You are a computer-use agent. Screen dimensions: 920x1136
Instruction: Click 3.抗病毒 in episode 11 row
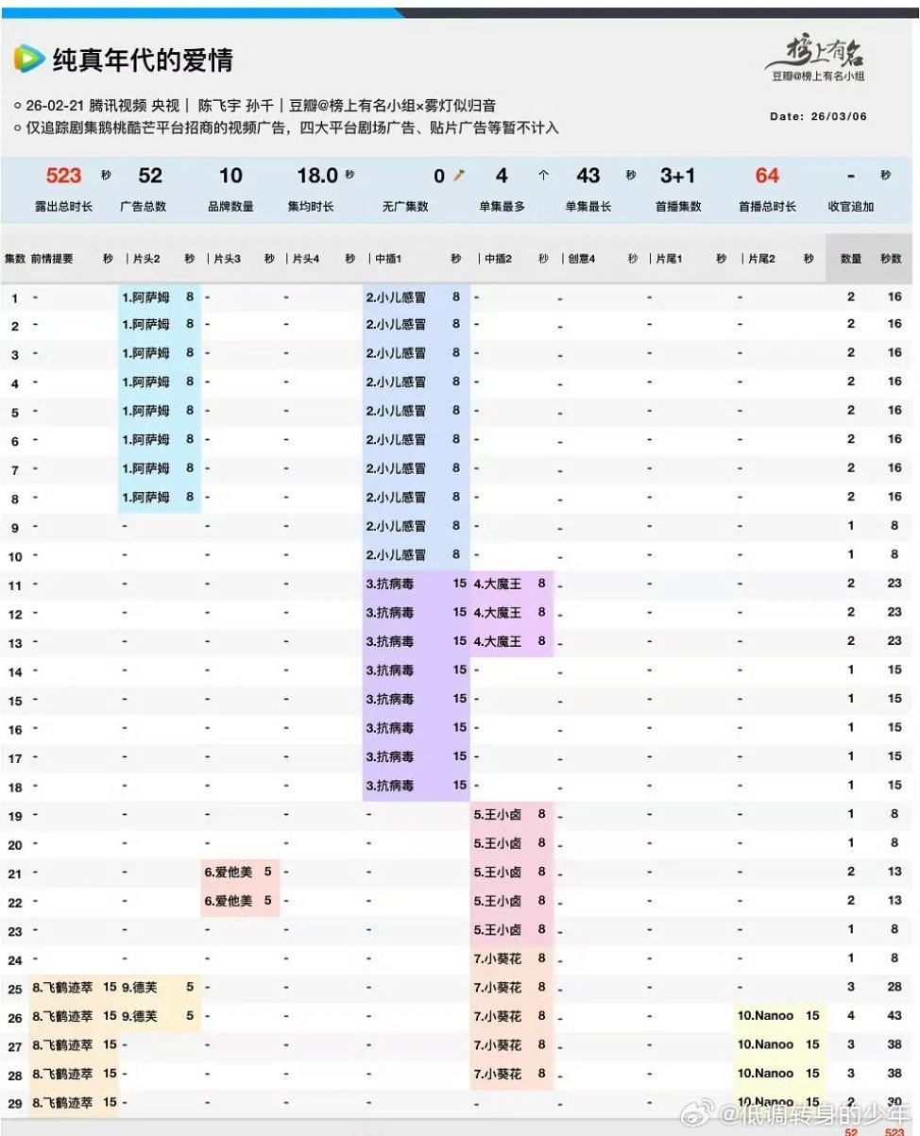[390, 584]
